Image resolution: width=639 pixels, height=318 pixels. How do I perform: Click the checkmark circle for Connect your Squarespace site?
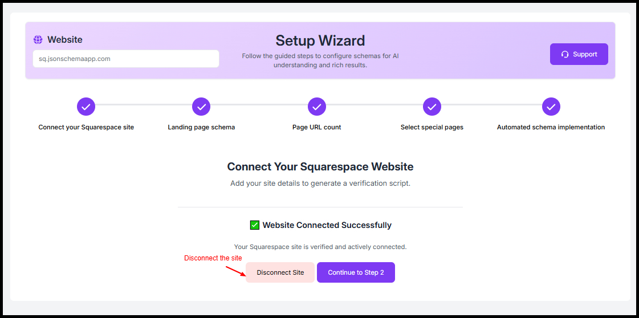86,107
